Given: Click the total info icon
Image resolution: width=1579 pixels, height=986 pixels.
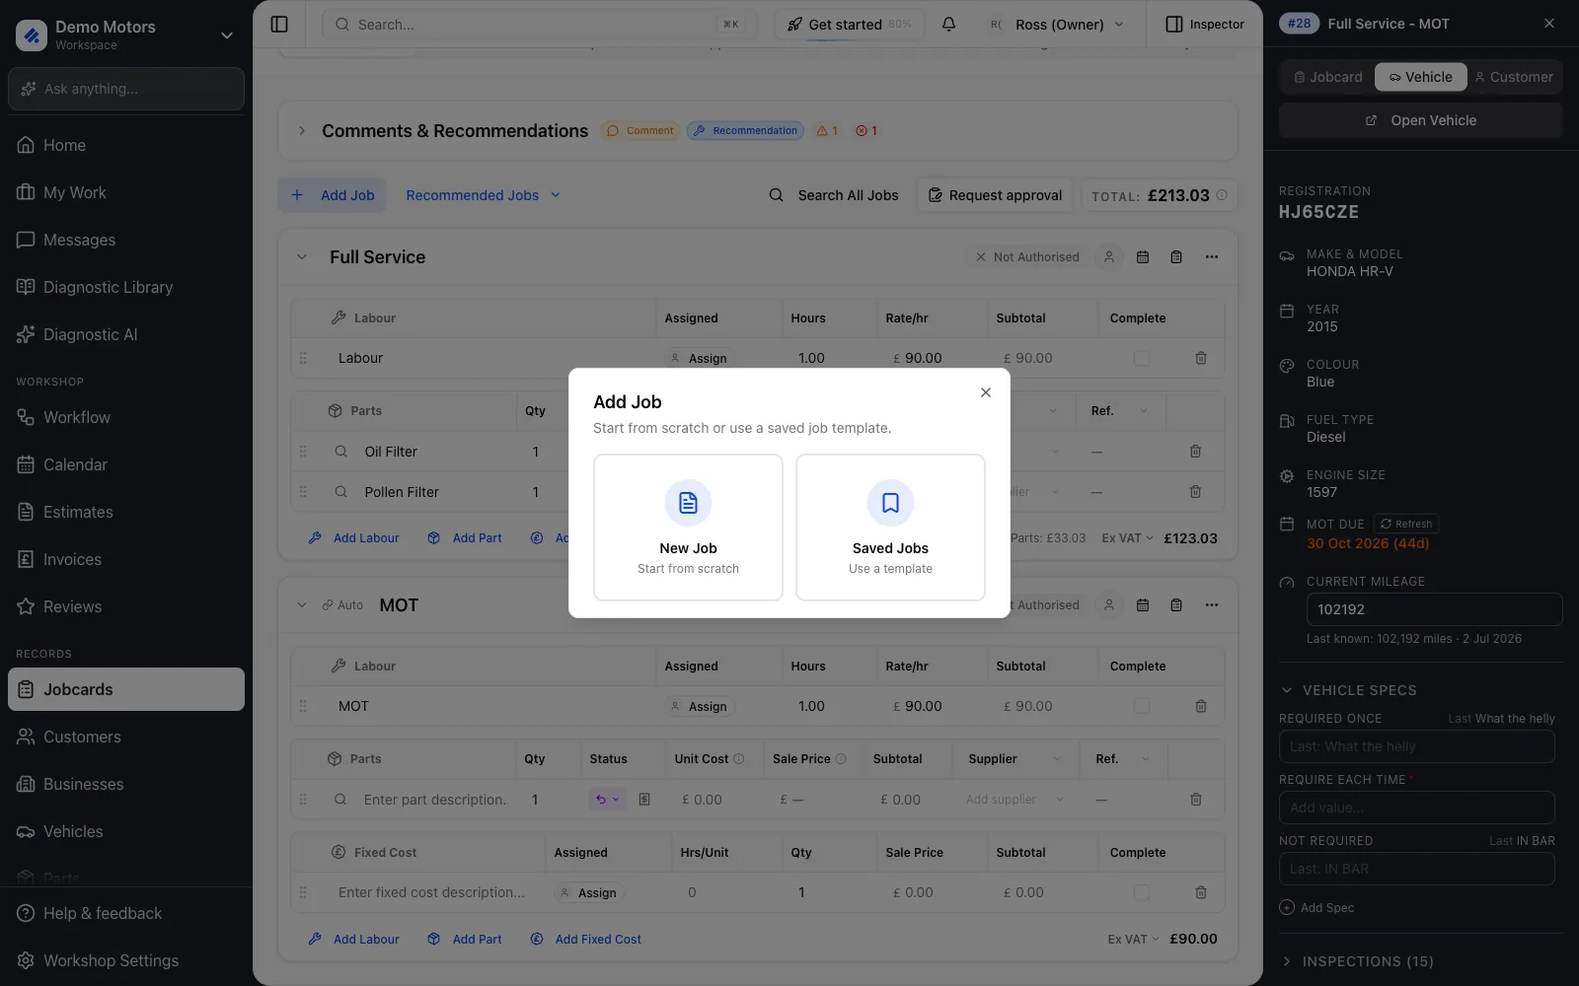Looking at the screenshot, I should (1222, 195).
